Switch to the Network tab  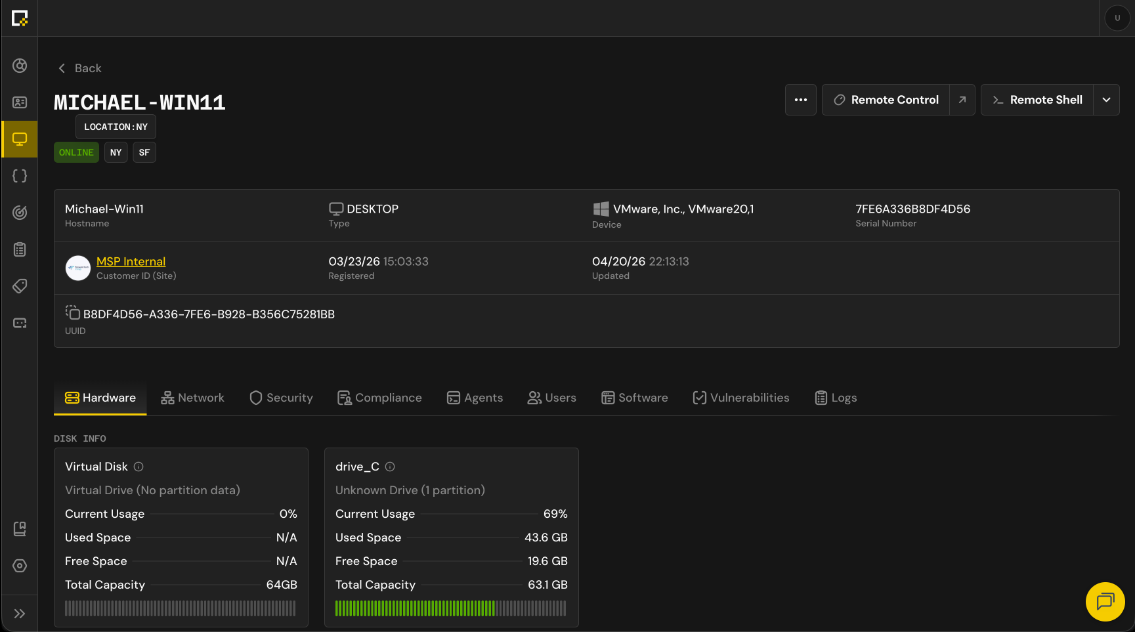[x=192, y=398]
